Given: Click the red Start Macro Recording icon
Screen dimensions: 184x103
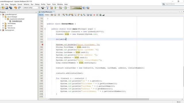Looking at the screenshot, I should tap(94, 15).
